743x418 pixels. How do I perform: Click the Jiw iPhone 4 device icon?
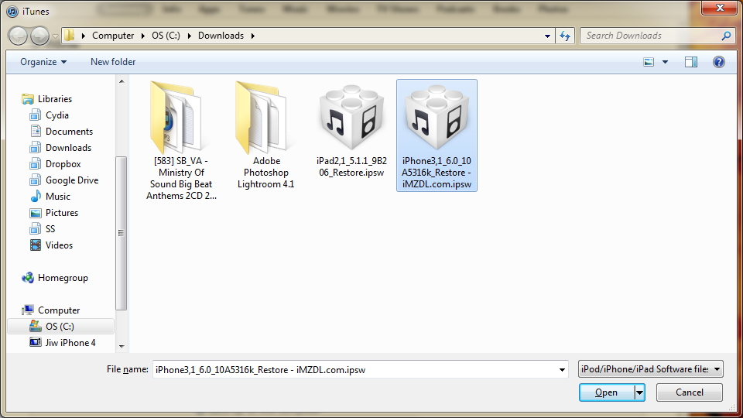tap(35, 342)
